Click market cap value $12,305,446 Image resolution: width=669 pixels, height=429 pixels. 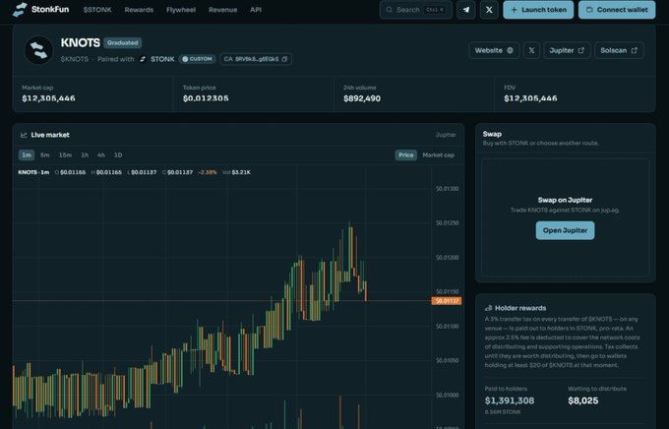pyautogui.click(x=48, y=98)
